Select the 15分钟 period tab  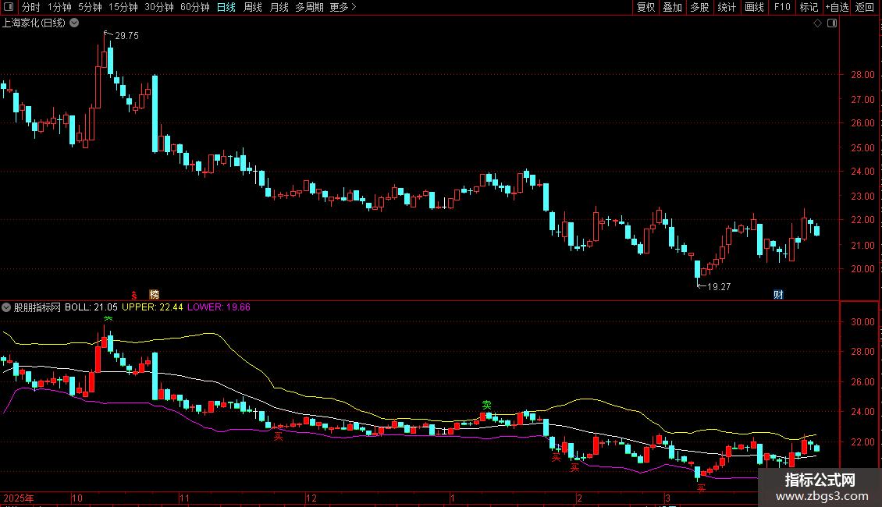[x=123, y=7]
